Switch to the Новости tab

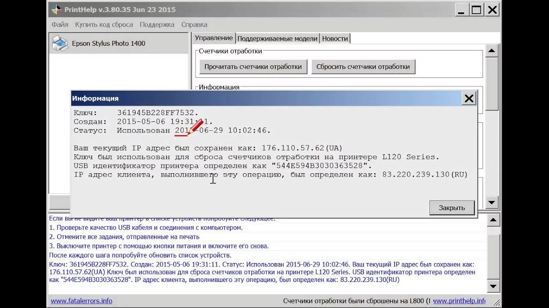click(x=335, y=38)
